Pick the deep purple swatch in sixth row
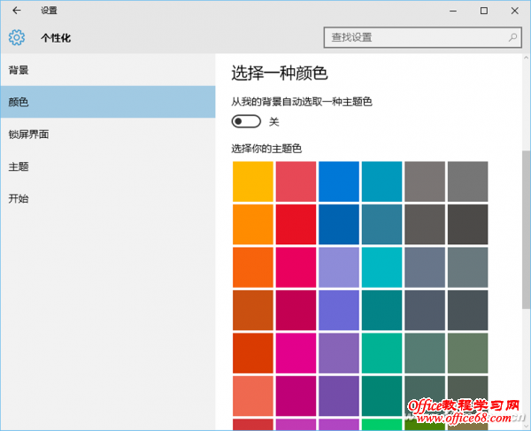 point(339,396)
